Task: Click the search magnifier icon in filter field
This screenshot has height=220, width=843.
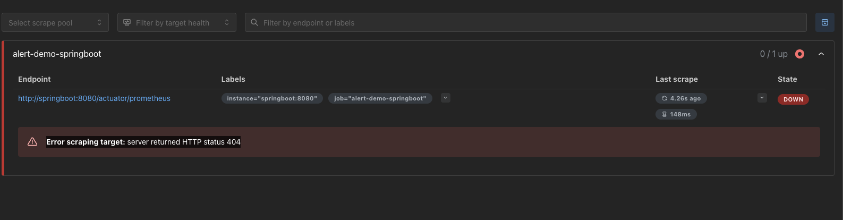Action: tap(254, 22)
